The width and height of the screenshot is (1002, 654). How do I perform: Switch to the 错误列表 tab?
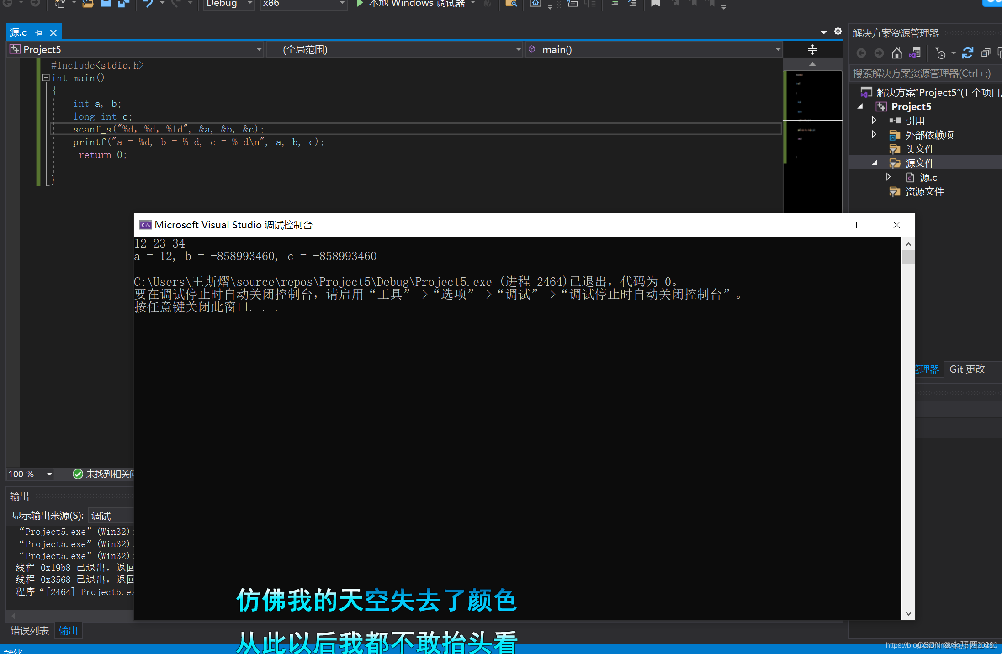click(x=29, y=631)
